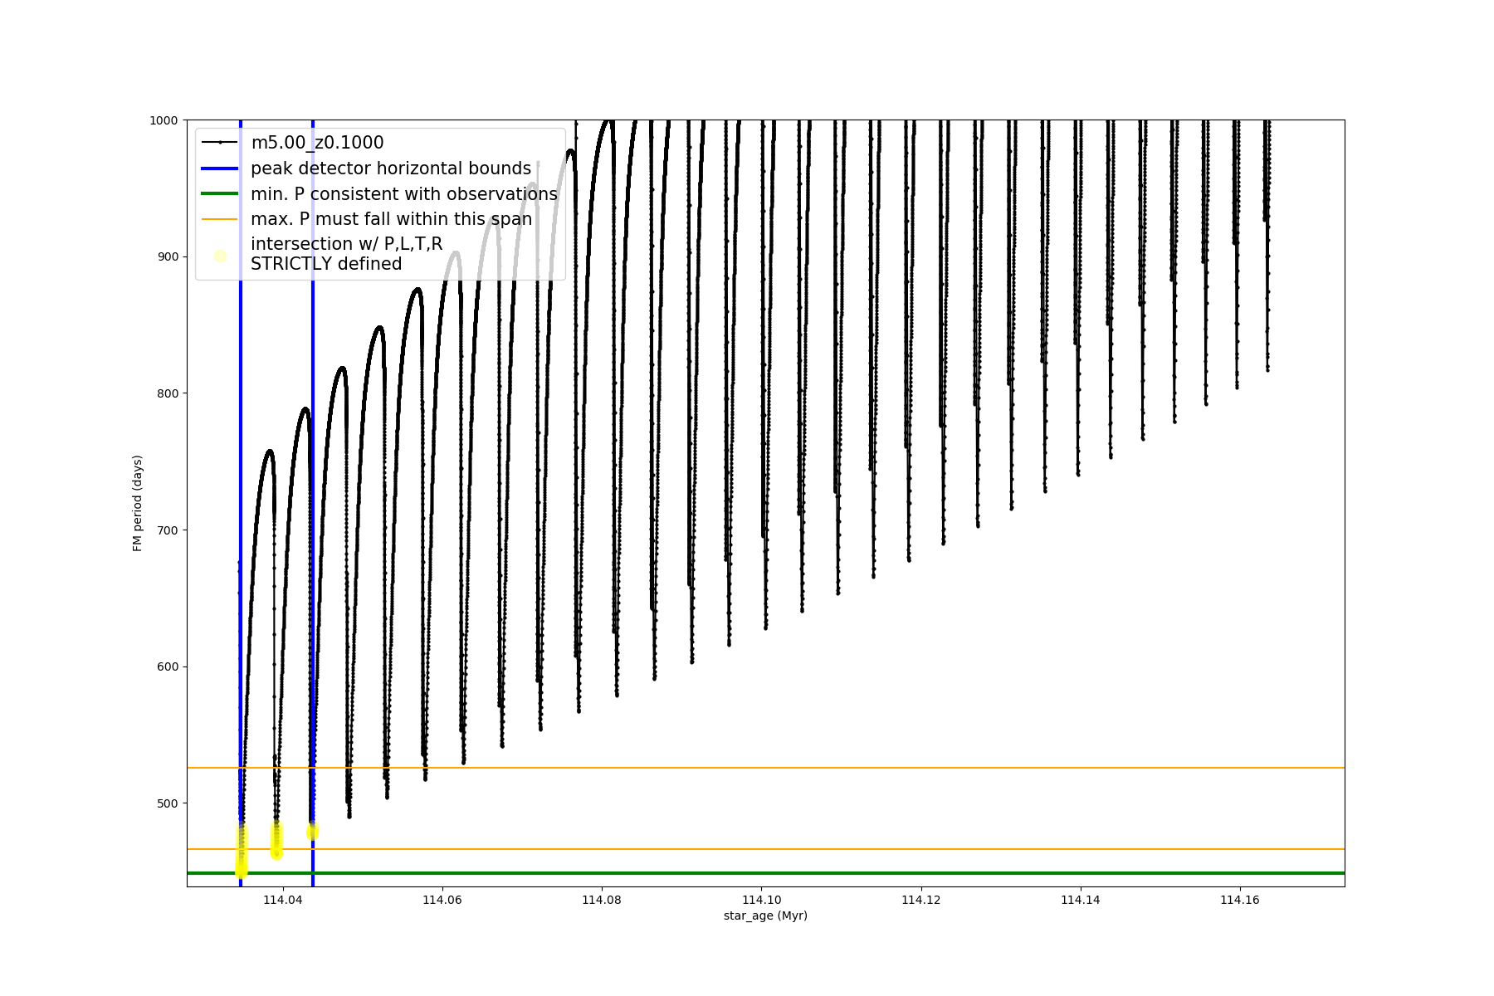Select the 'm5.00_z0.1000' legend label
1494x996 pixels.
(317, 143)
